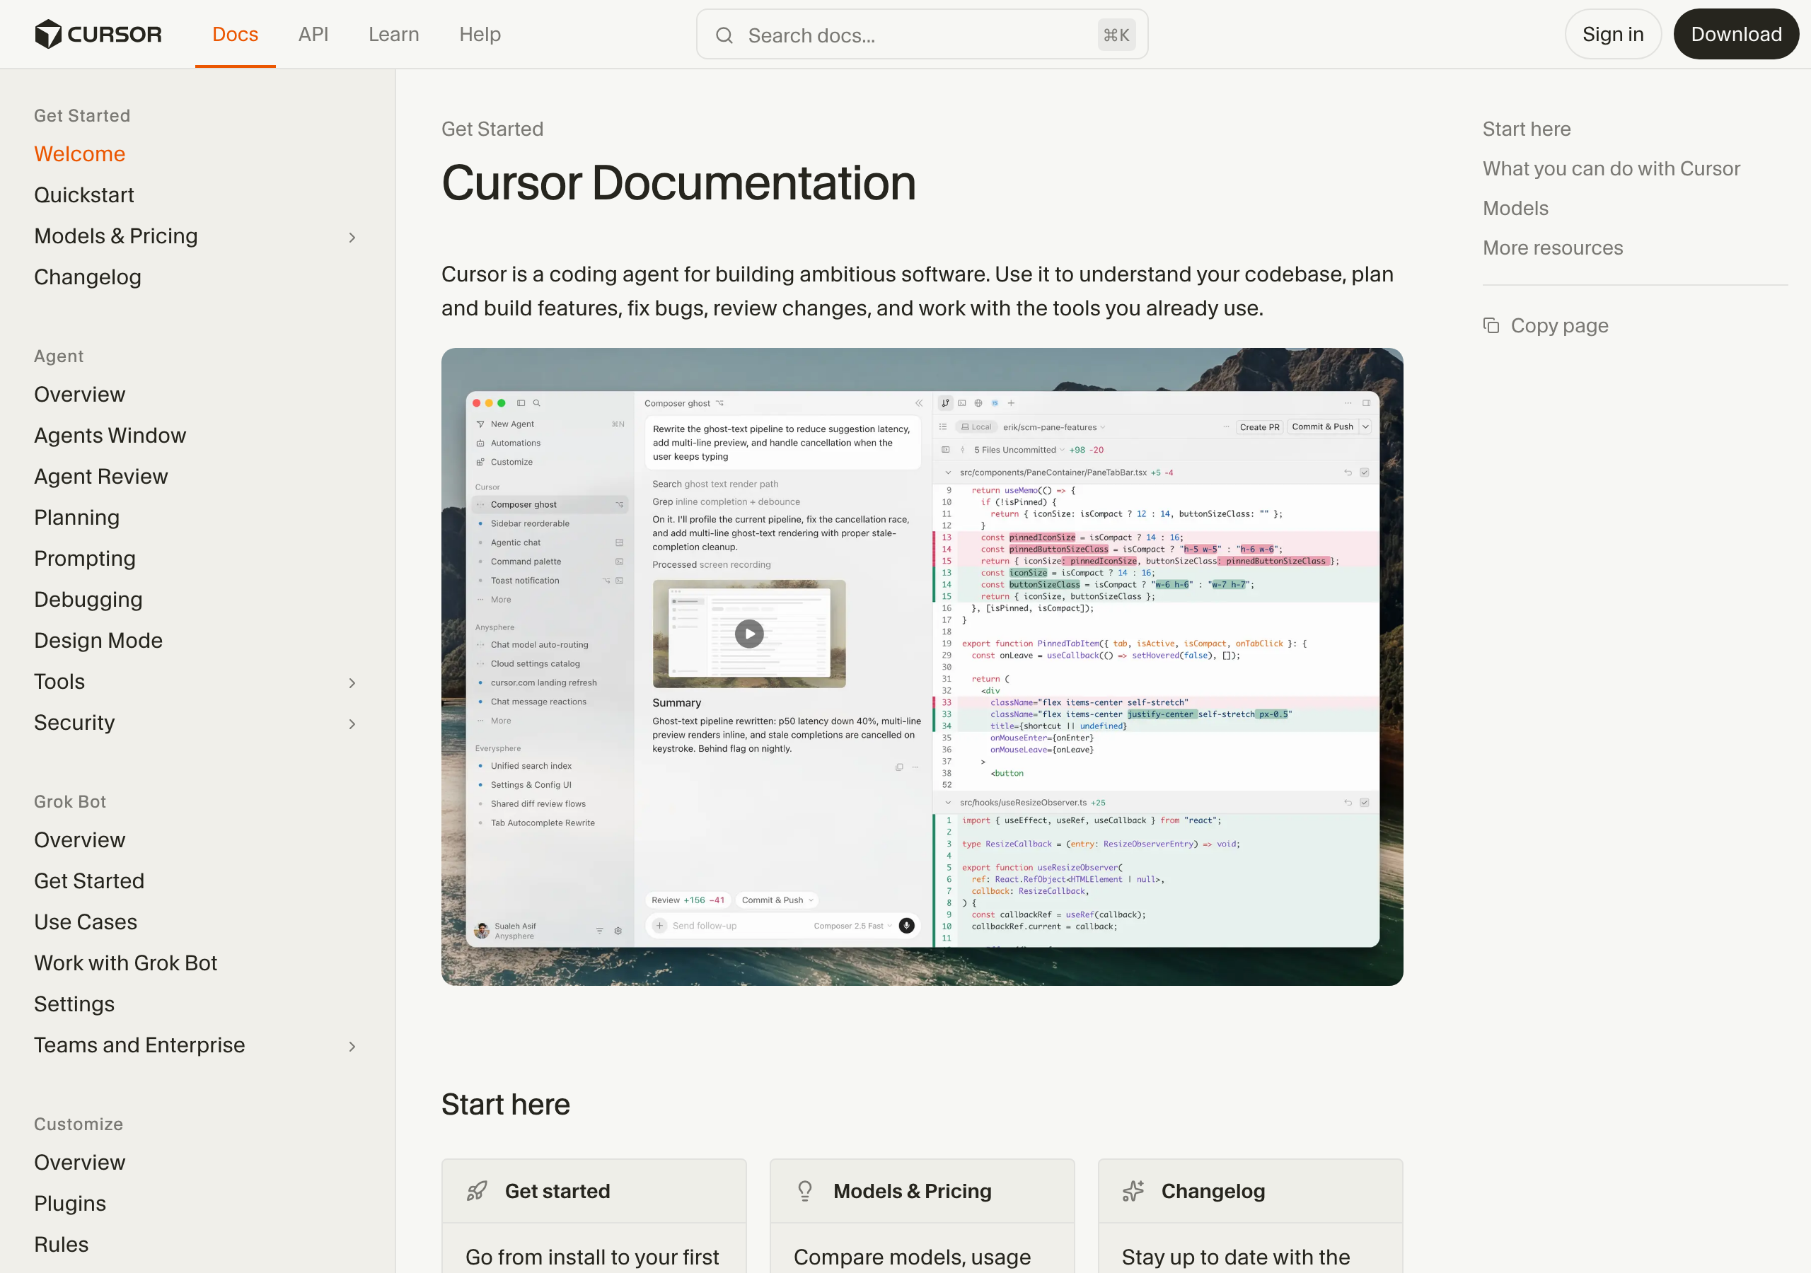Open the Get started card
1811x1273 pixels.
click(593, 1216)
